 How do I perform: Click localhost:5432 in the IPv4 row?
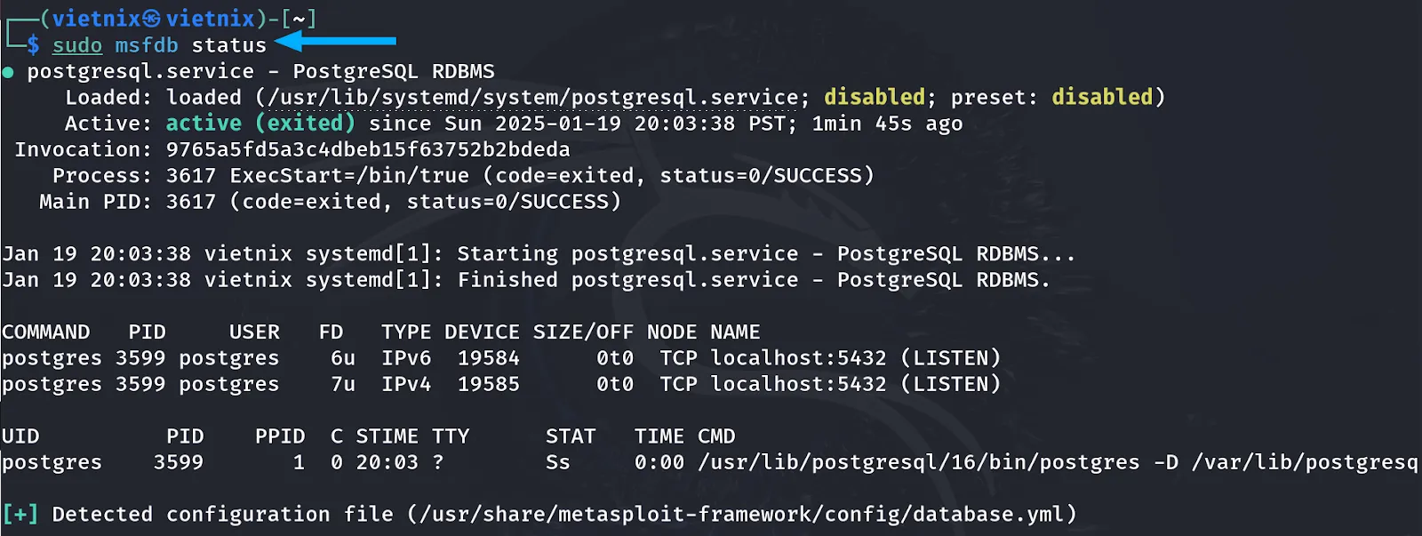pyautogui.click(x=798, y=384)
